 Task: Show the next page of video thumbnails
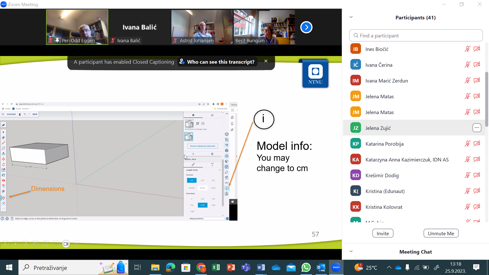(306, 27)
